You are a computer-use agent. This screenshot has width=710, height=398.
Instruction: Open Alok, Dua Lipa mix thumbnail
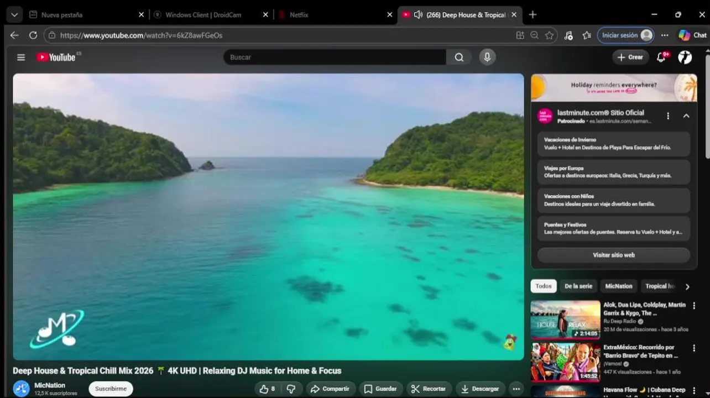click(x=565, y=320)
